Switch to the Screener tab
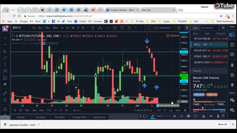This screenshot has width=237, height=133. pos(21,117)
